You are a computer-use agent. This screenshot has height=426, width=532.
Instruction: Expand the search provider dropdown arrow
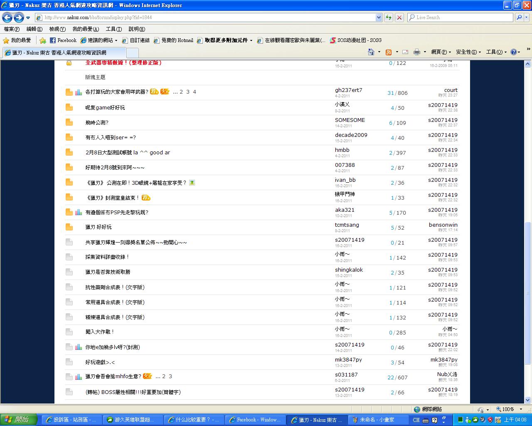click(527, 17)
